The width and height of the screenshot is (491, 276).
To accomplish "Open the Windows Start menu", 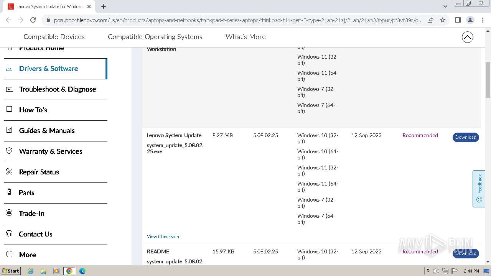I will point(10,271).
